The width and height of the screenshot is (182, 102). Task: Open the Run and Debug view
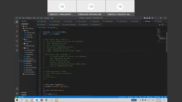click(17, 36)
